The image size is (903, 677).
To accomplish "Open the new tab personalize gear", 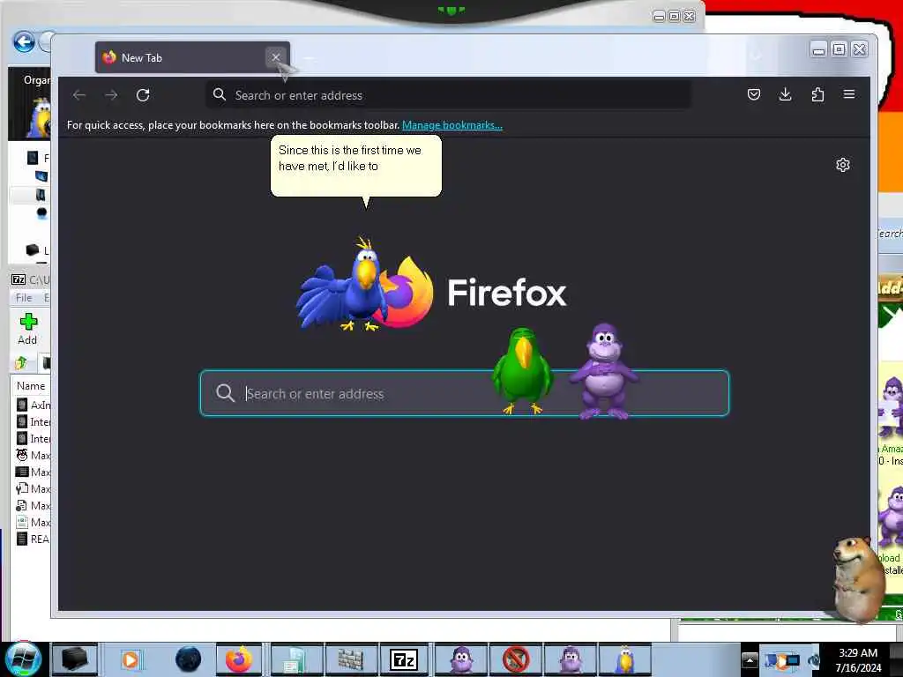I will [x=842, y=165].
